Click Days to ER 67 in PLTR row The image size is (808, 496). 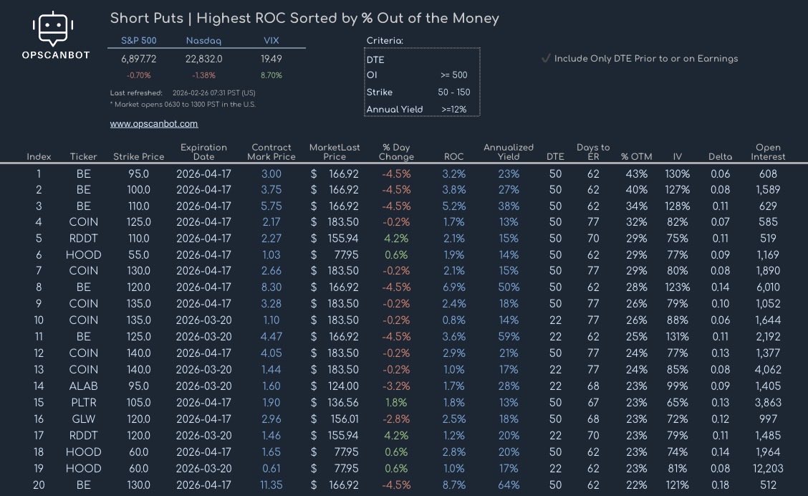coord(593,402)
